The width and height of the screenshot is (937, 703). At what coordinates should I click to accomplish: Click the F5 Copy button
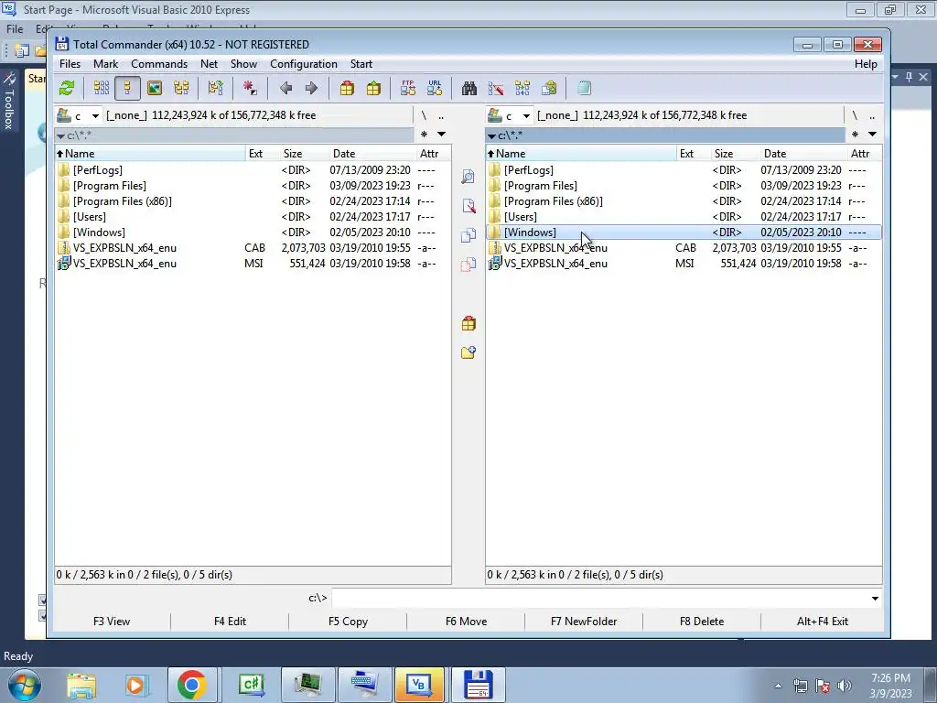pyautogui.click(x=348, y=622)
